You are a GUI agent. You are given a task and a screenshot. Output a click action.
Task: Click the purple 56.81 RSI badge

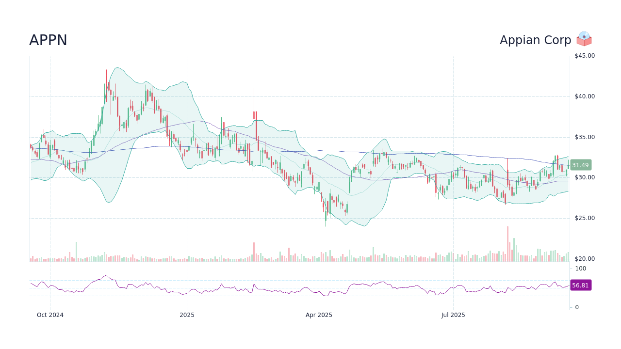click(580, 286)
